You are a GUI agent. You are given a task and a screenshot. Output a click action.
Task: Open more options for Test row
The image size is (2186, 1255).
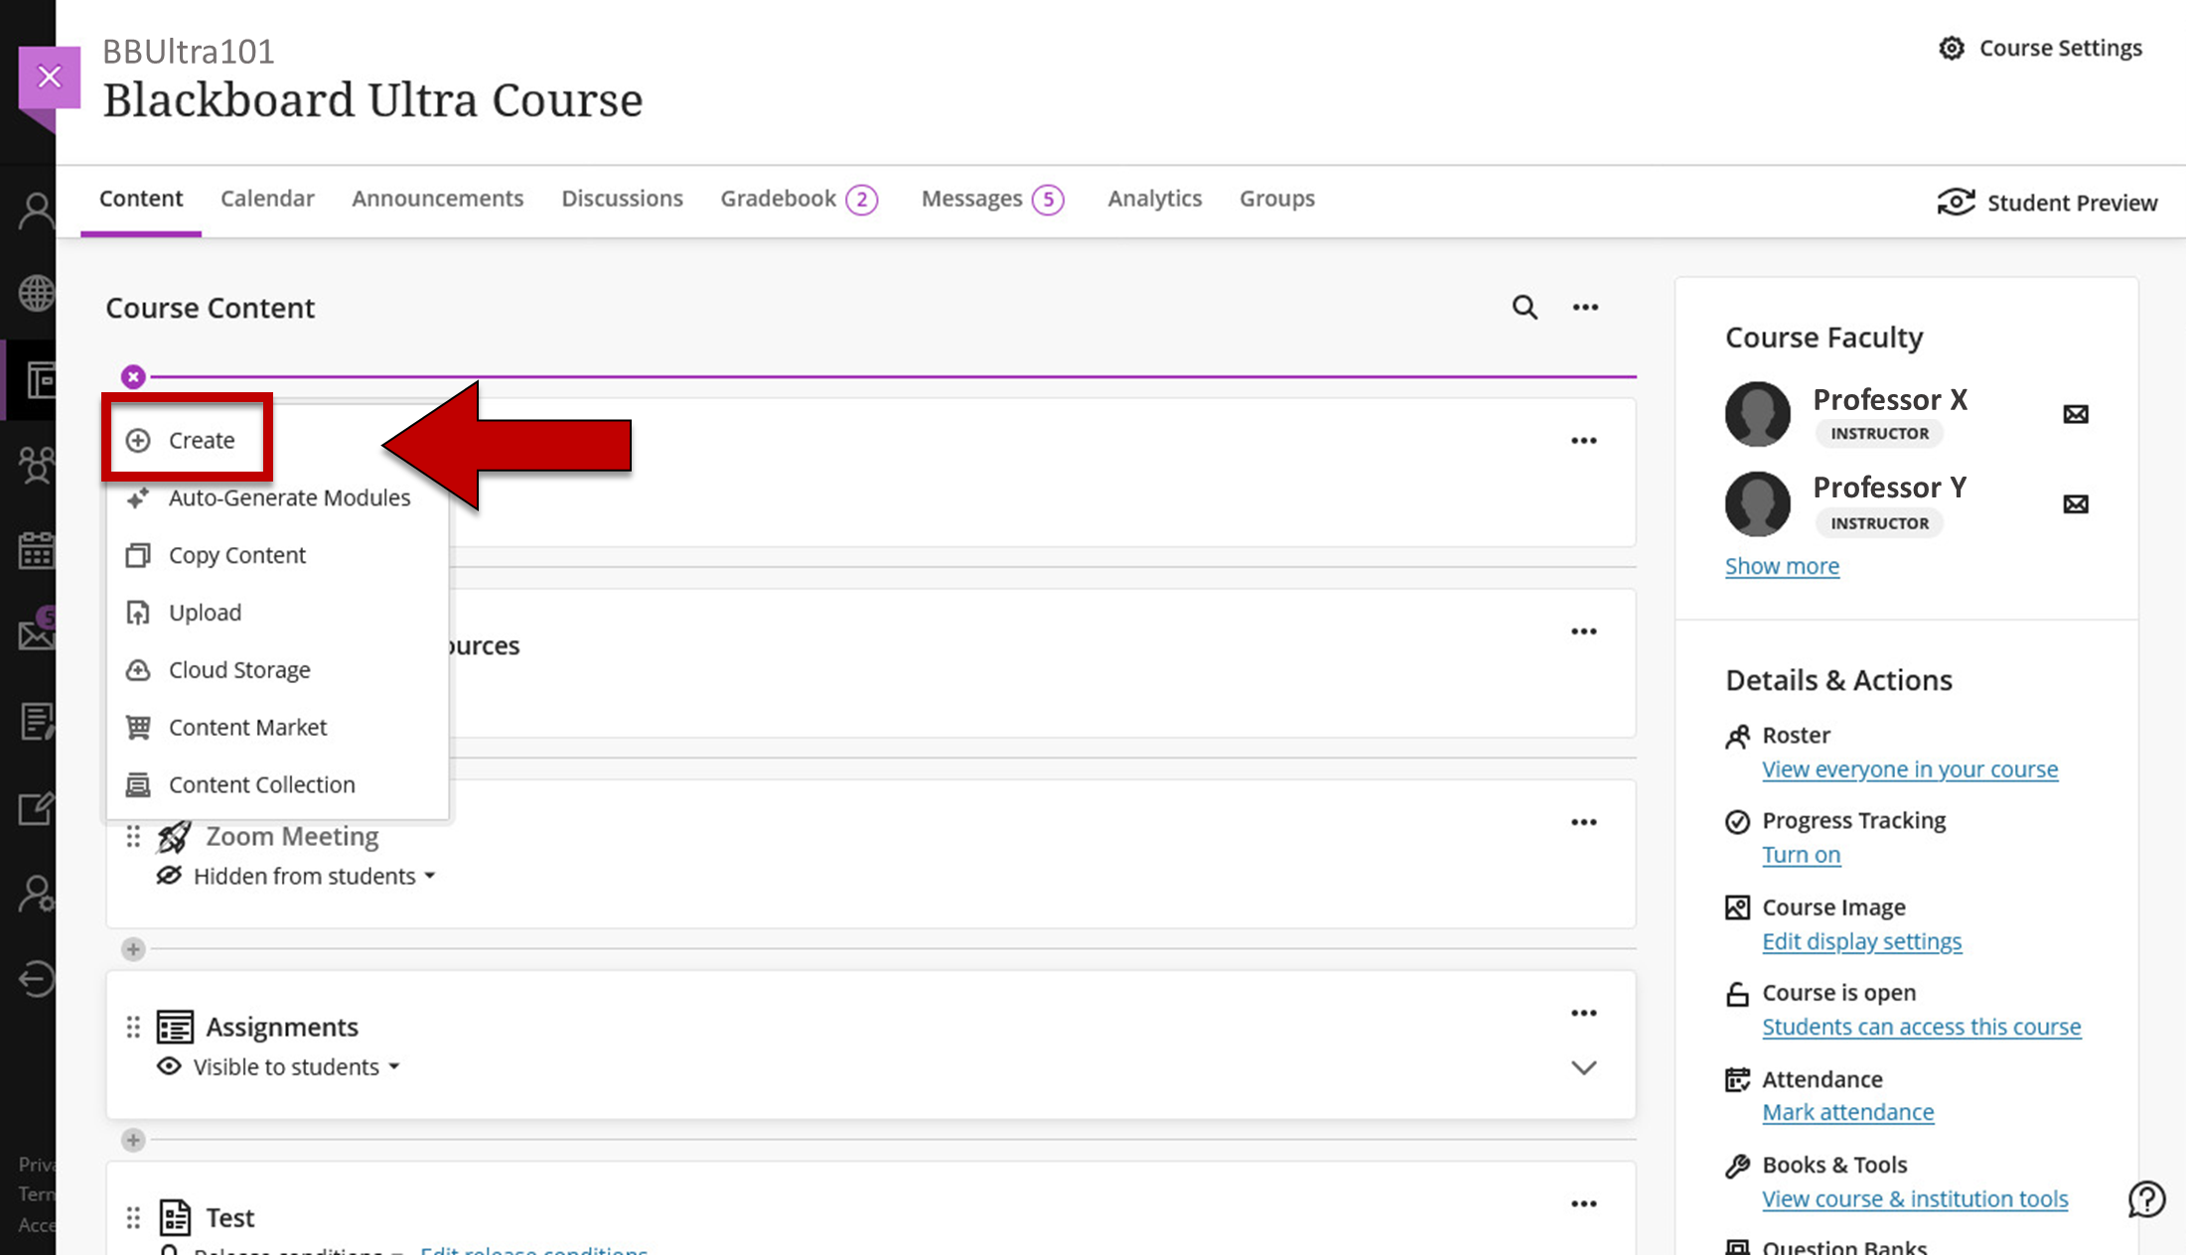(x=1584, y=1203)
